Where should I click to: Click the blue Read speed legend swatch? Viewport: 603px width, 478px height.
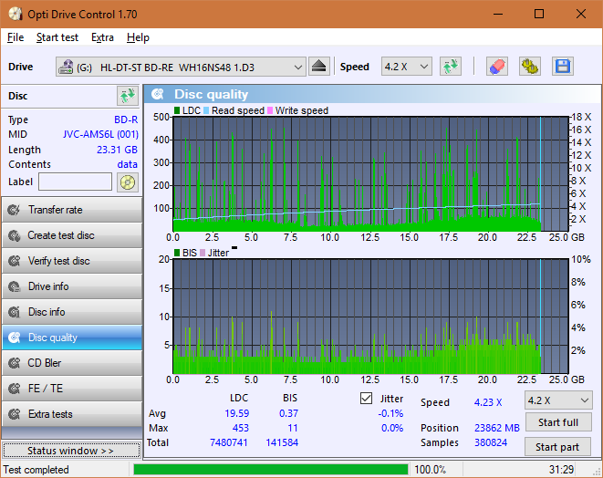pos(206,110)
